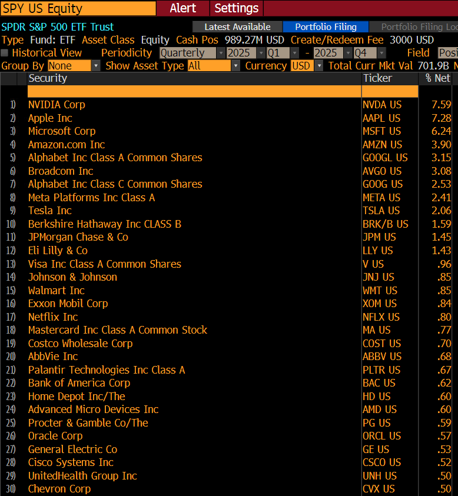This screenshot has width=458, height=496.
Task: Click the NVDA US ticker cell
Action: click(x=382, y=105)
